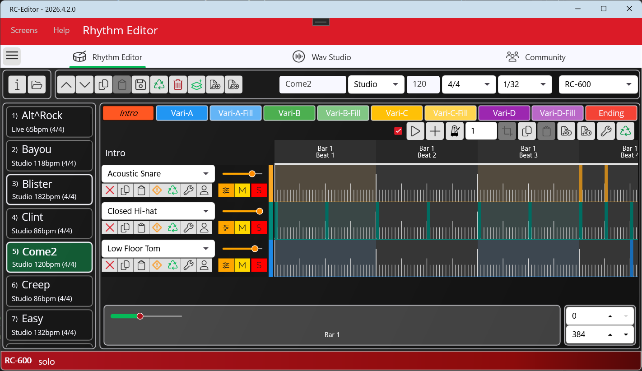
Task: Delete rhythm using the red trash icon
Action: [178, 84]
